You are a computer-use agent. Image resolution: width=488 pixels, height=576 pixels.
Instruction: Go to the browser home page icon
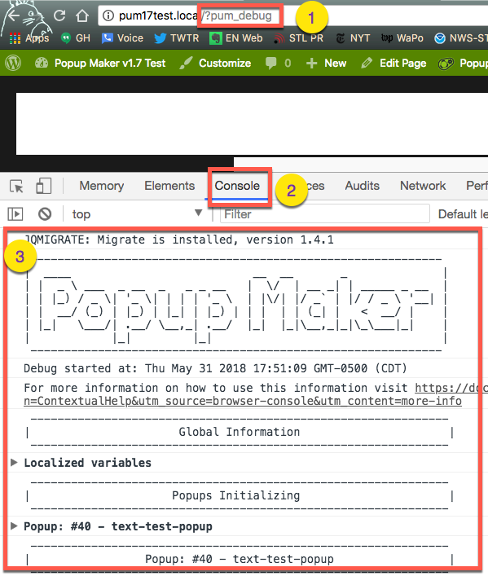click(82, 15)
